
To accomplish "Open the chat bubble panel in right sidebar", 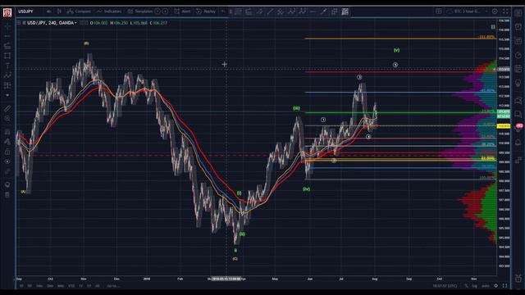I will click(x=518, y=100).
